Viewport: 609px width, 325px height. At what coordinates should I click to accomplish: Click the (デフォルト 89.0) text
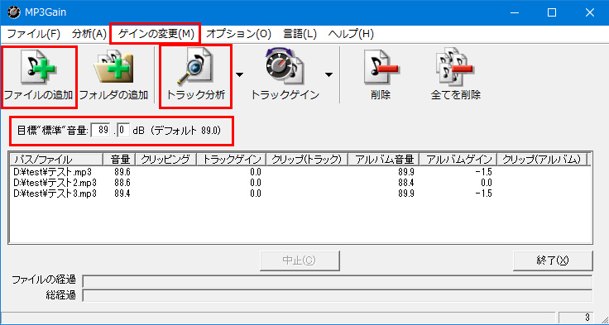click(185, 131)
